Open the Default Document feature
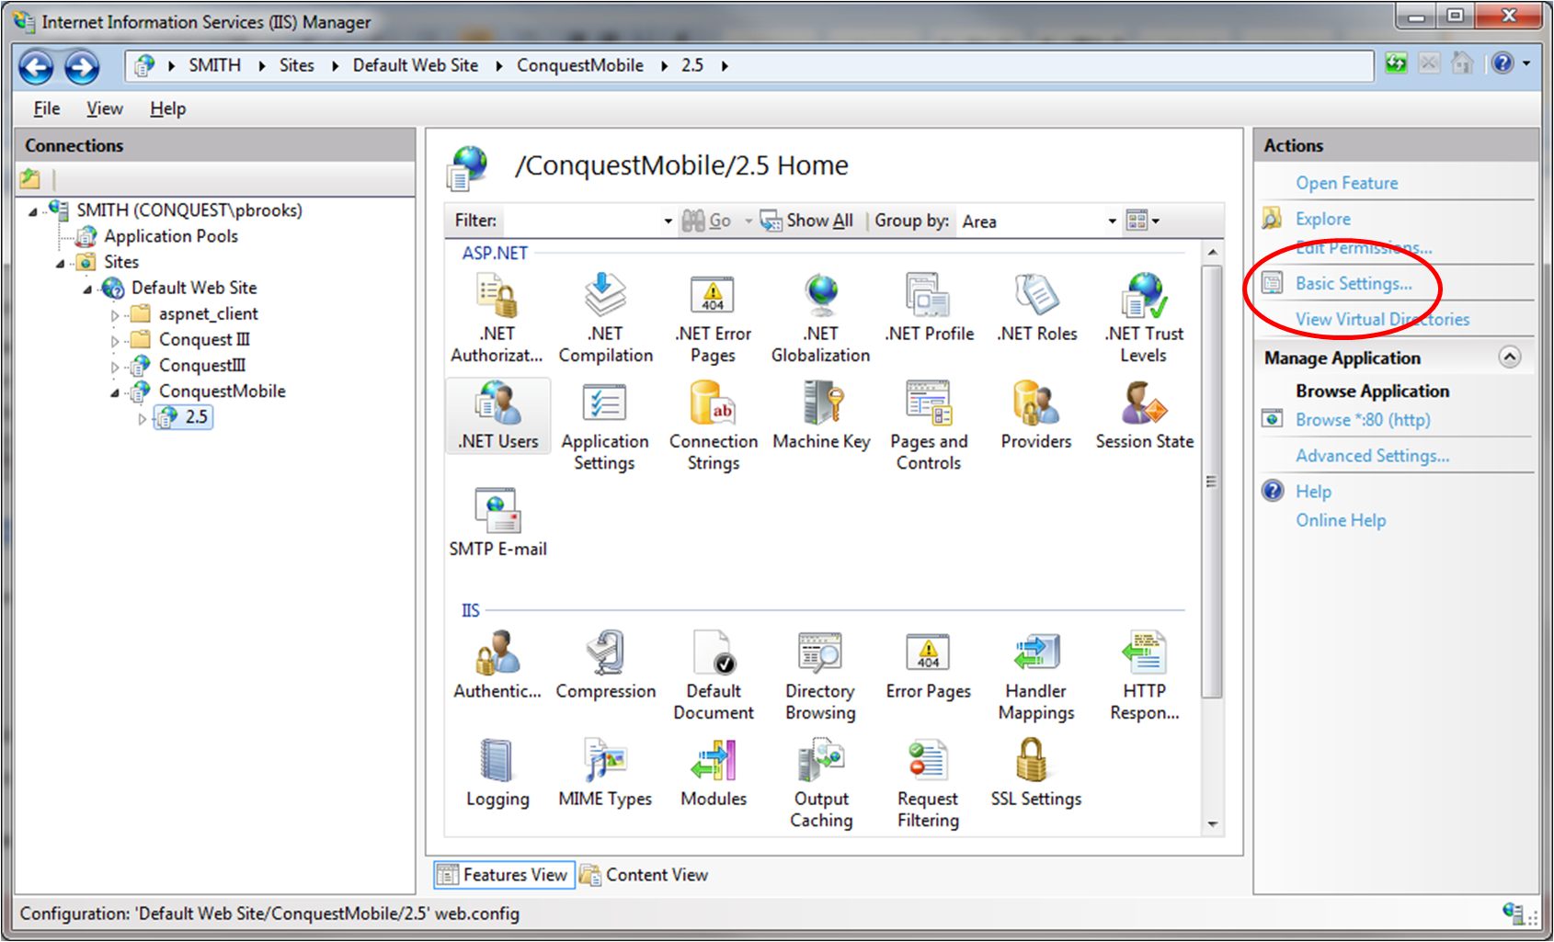The height and width of the screenshot is (942, 1554). [713, 675]
